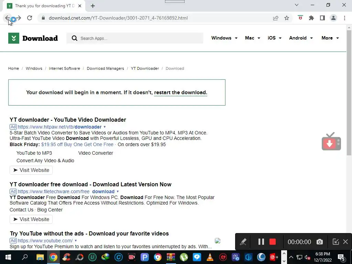This screenshot has height=264, width=352.
Task: Open the 'YouTube to MP3' link
Action: pyautogui.click(x=34, y=153)
